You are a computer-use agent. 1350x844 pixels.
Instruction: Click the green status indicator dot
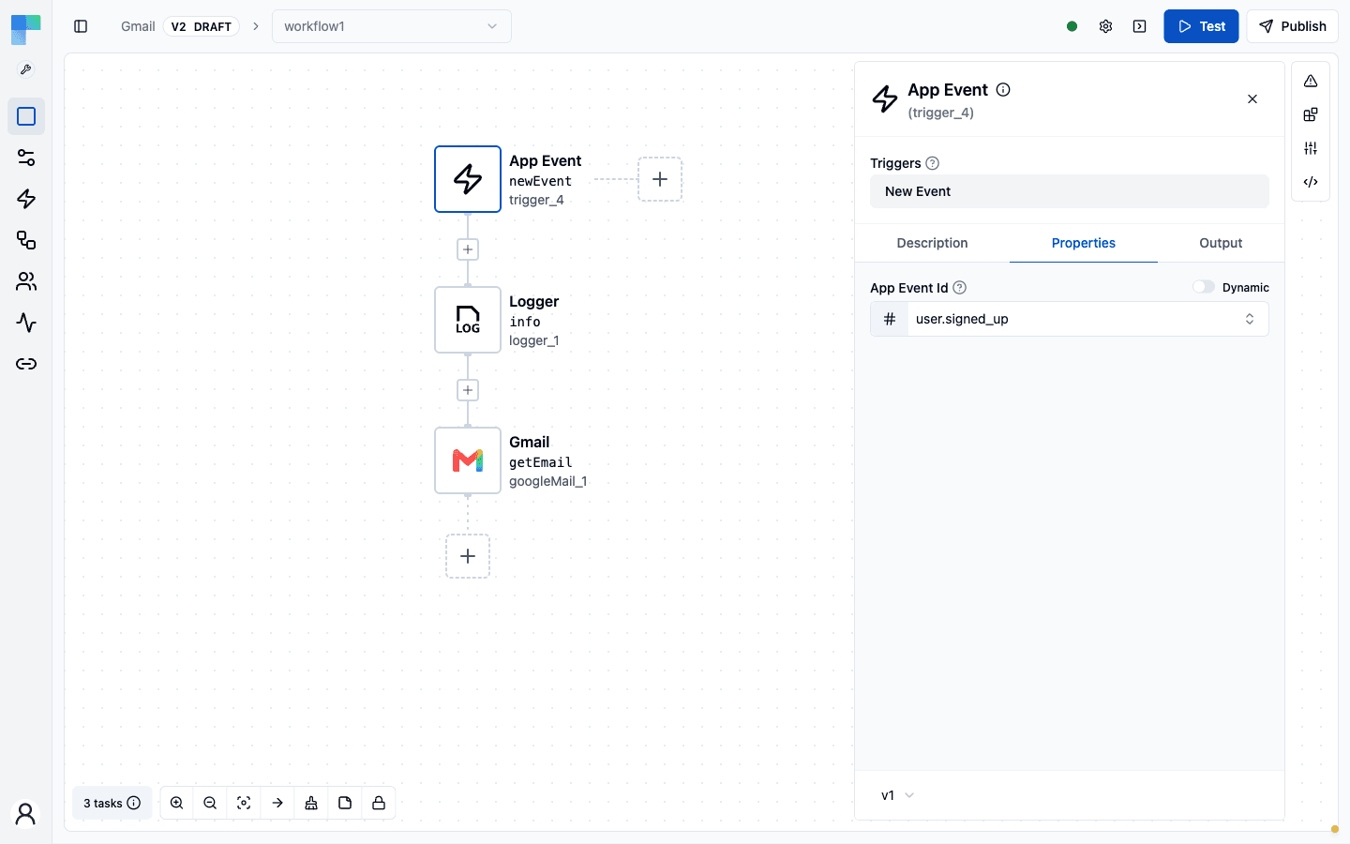[x=1072, y=26]
